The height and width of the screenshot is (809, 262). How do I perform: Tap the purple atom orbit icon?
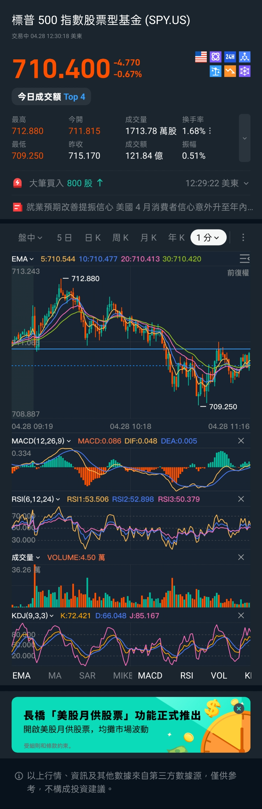216,57
